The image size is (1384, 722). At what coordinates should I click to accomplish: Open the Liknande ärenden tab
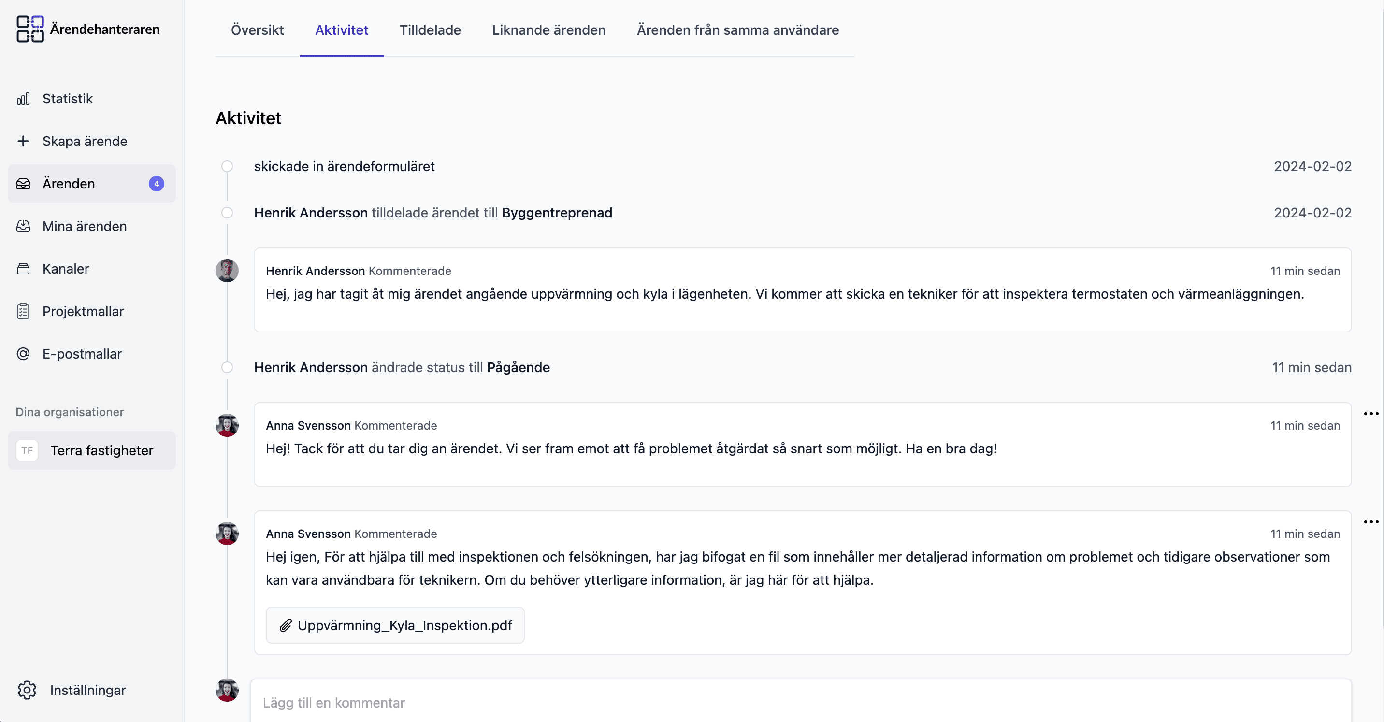coord(548,30)
